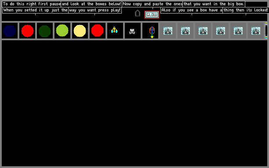Select the 'Now copy and paste the ones' text
Image resolution: width=269 pixels, height=168 pixels.
point(153,4)
